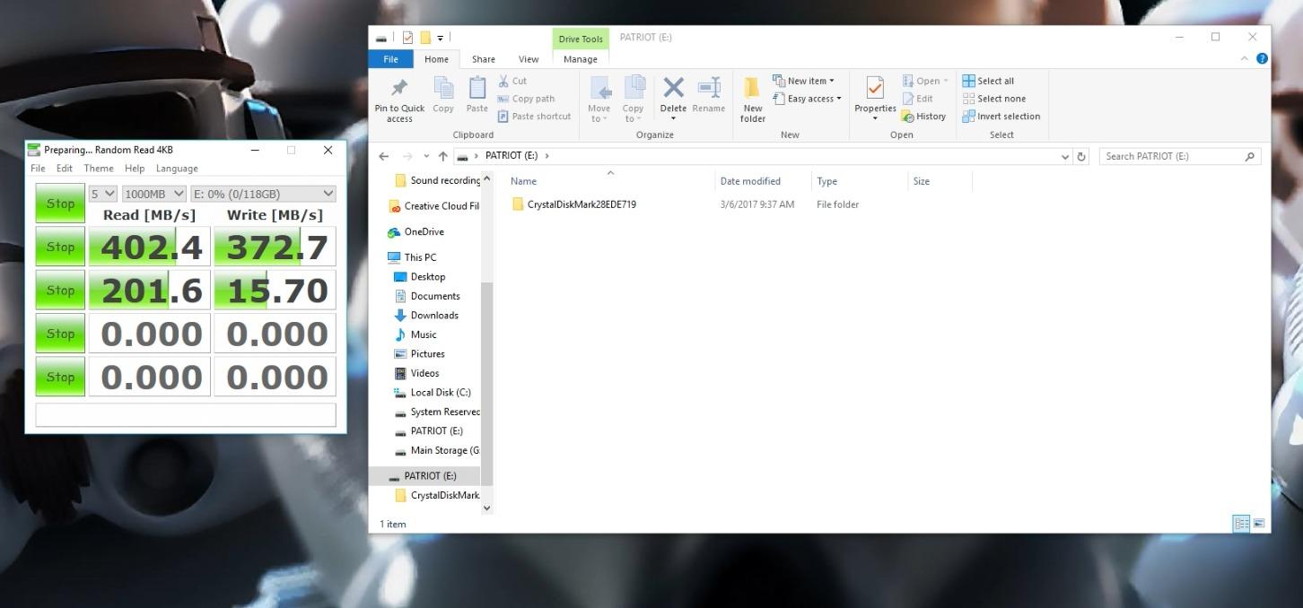Open the View ribbon tab
1303x608 pixels.
529,59
